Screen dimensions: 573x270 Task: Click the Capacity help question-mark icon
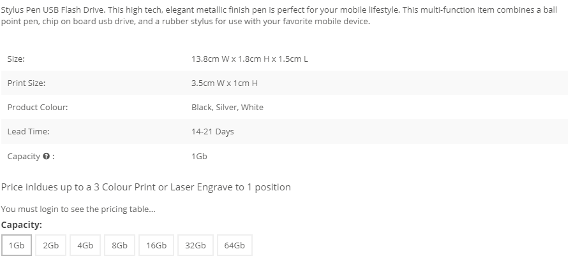tap(46, 156)
